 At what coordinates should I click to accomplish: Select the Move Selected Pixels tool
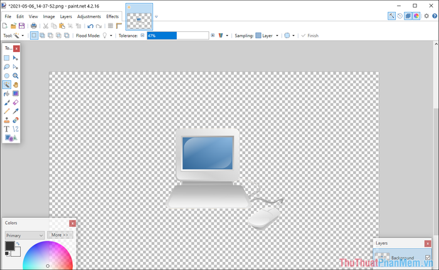click(16, 58)
